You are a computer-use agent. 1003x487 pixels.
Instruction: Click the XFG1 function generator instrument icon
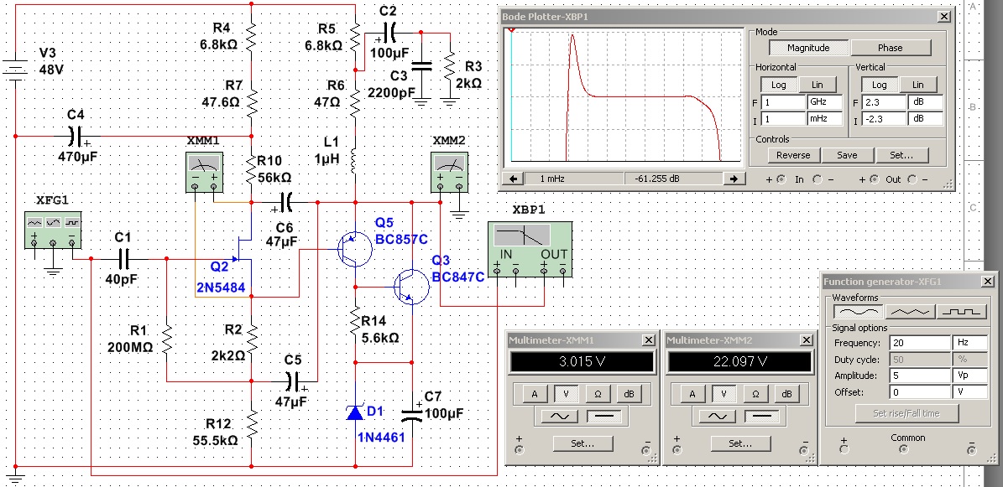53,230
